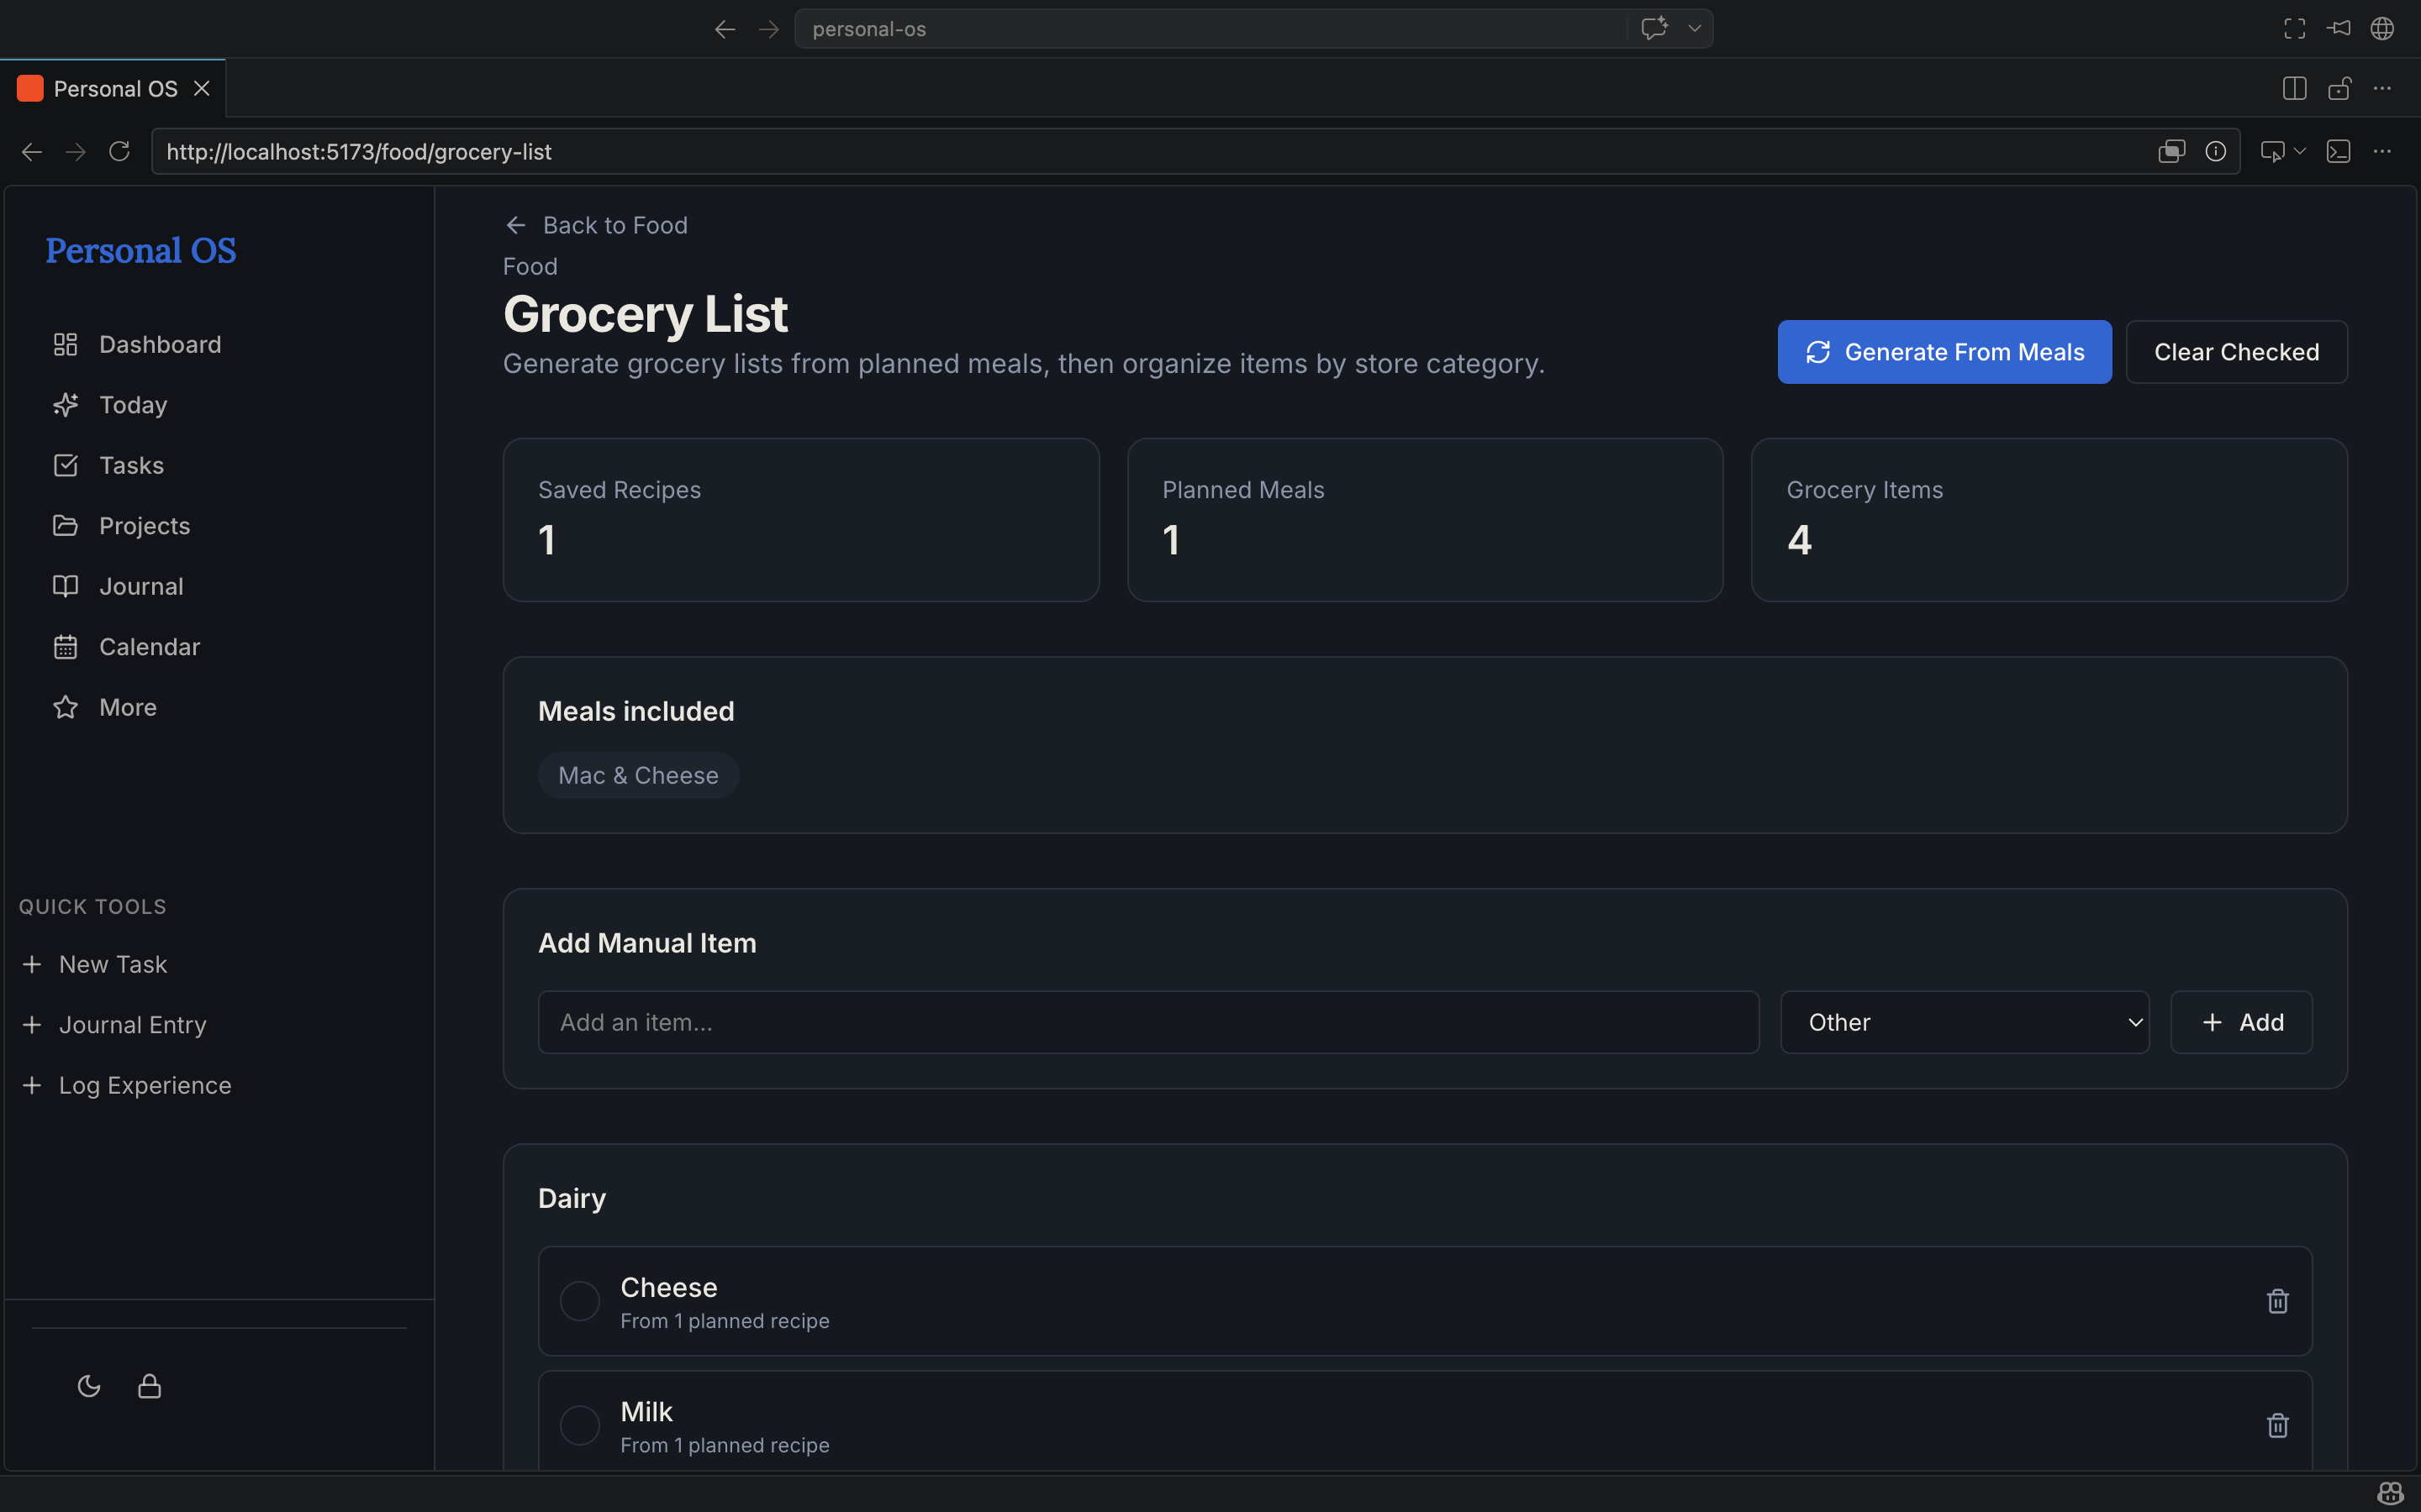Click Journal Entry quick tool
Viewport: 2421px width, 1512px height.
click(x=114, y=1025)
